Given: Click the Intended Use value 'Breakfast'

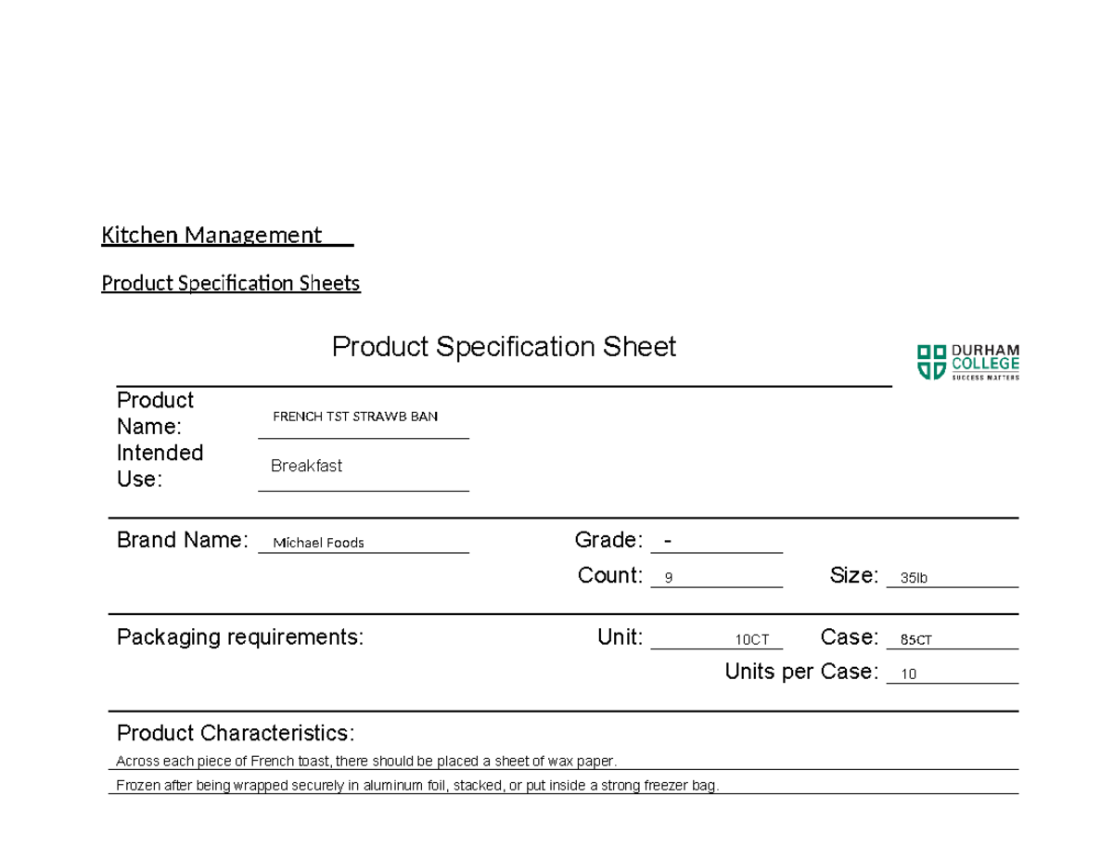Looking at the screenshot, I should [306, 466].
